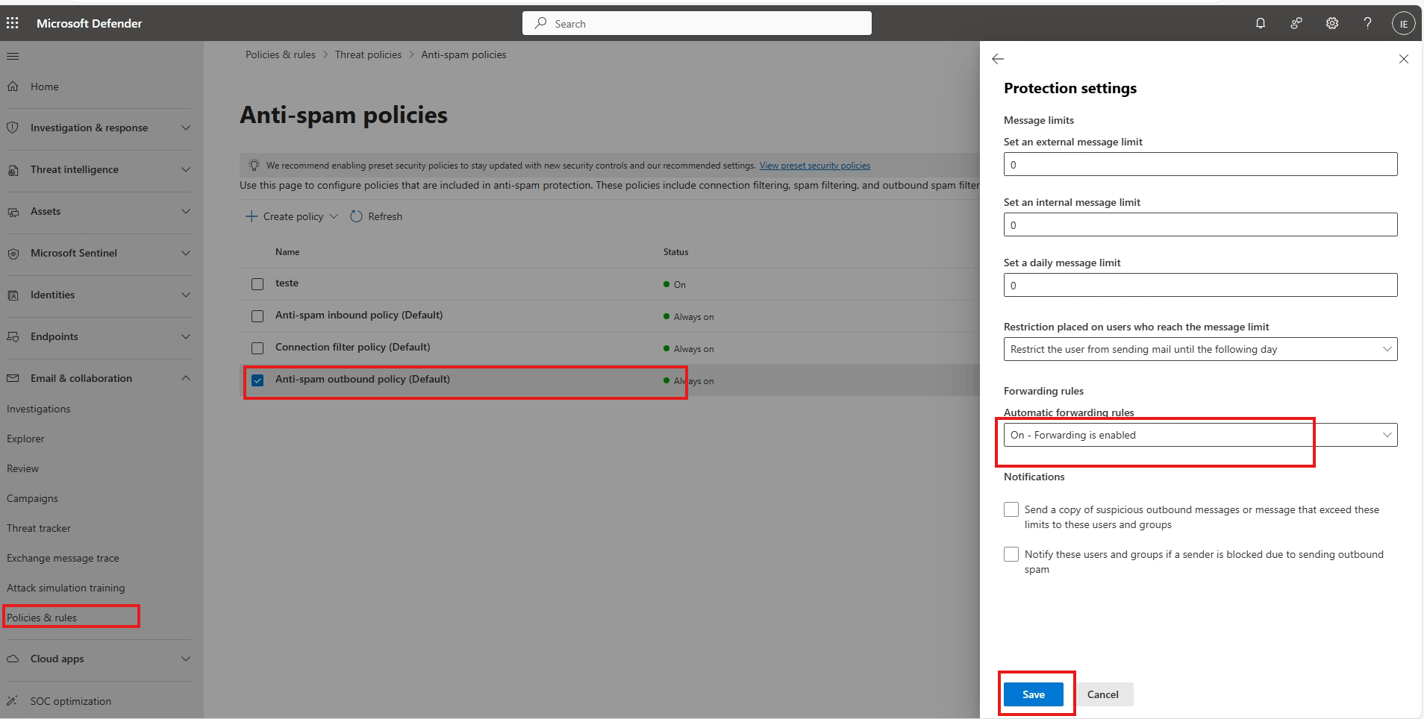Screen dimensions: 1424x719
Task: Expand the Threat intelligence chevron
Action: [186, 169]
